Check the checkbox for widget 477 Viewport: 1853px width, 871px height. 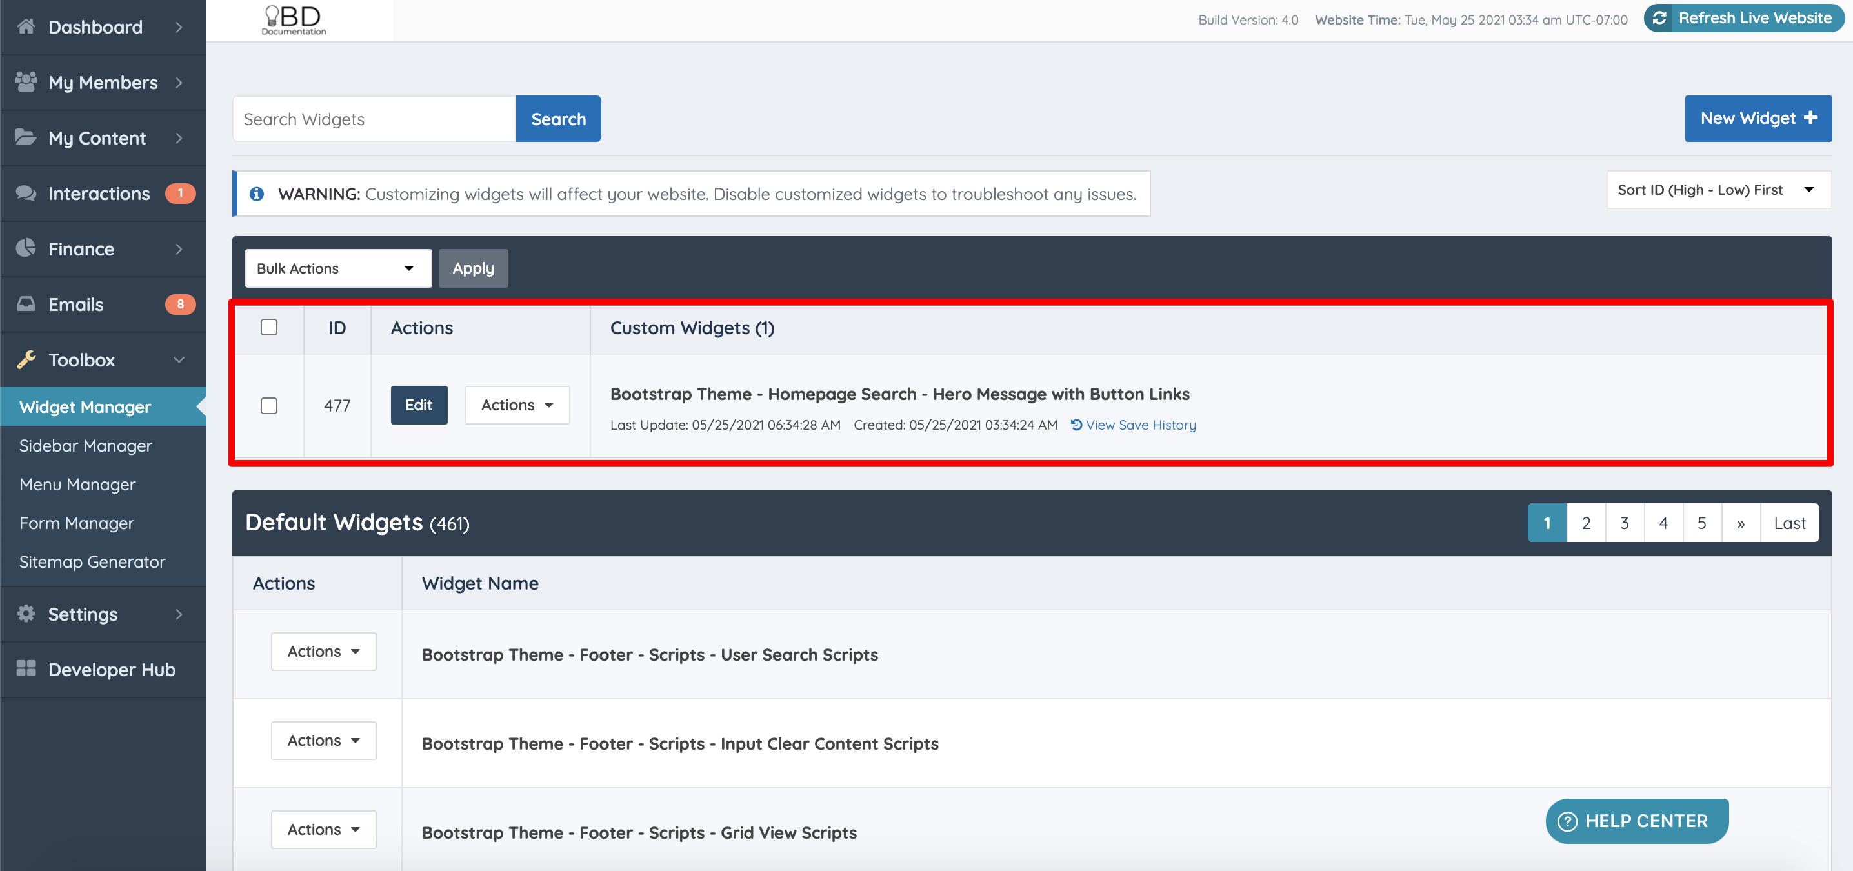[x=270, y=405]
